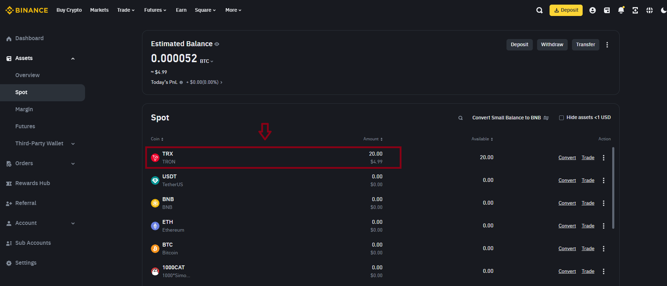Click the TRX coin icon

[155, 158]
